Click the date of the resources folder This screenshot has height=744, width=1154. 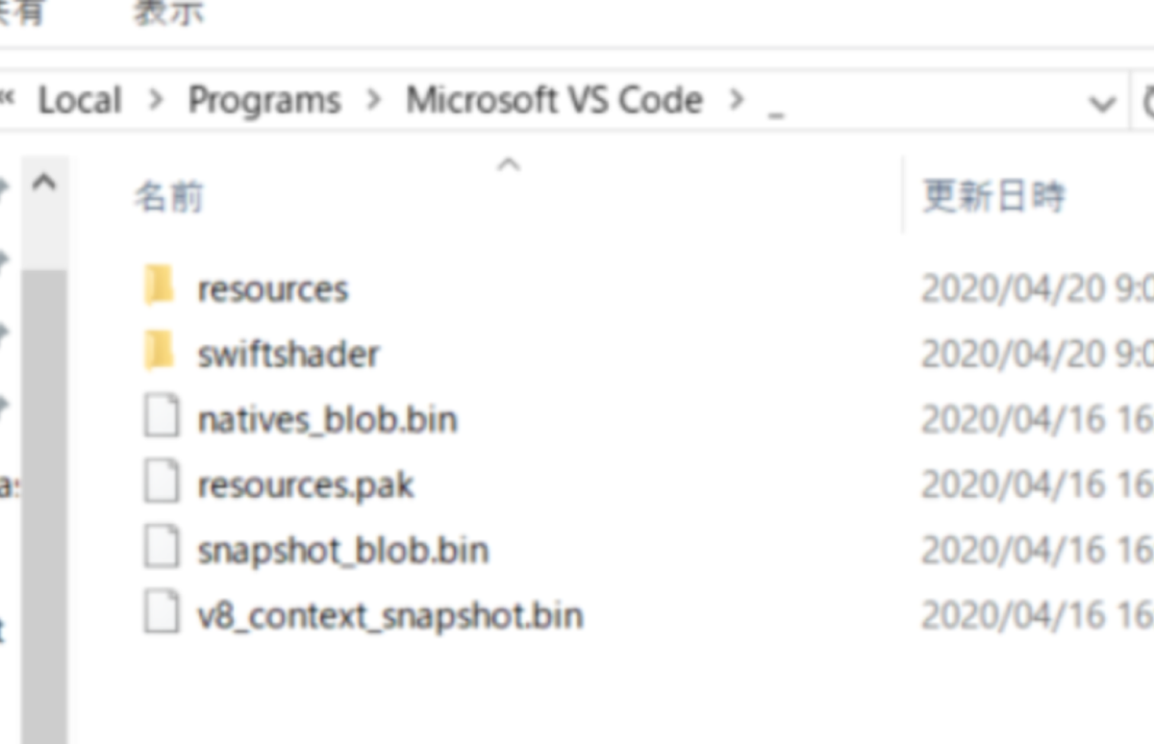pos(1037,289)
